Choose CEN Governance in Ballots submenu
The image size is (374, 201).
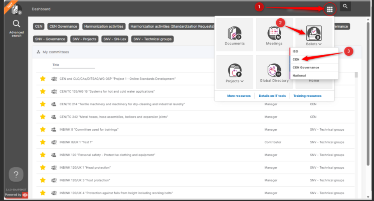click(x=314, y=68)
